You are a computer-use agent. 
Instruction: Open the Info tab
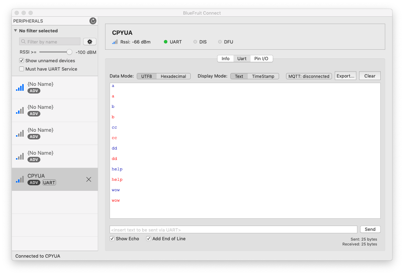pos(225,59)
